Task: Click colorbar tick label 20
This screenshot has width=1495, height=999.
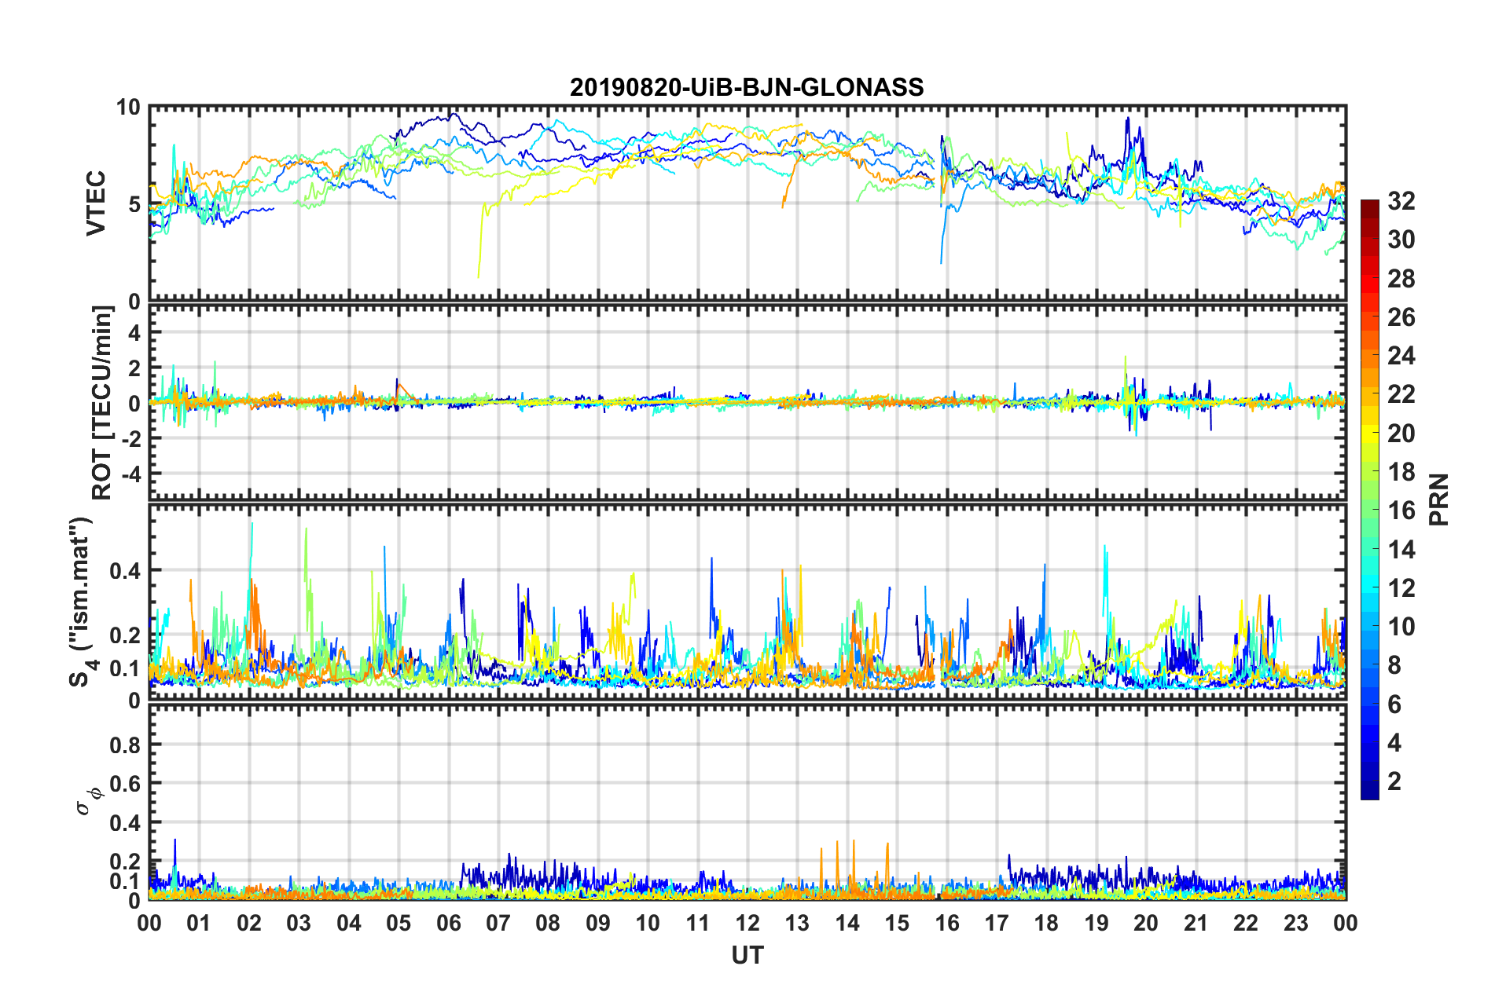Action: point(1401,434)
